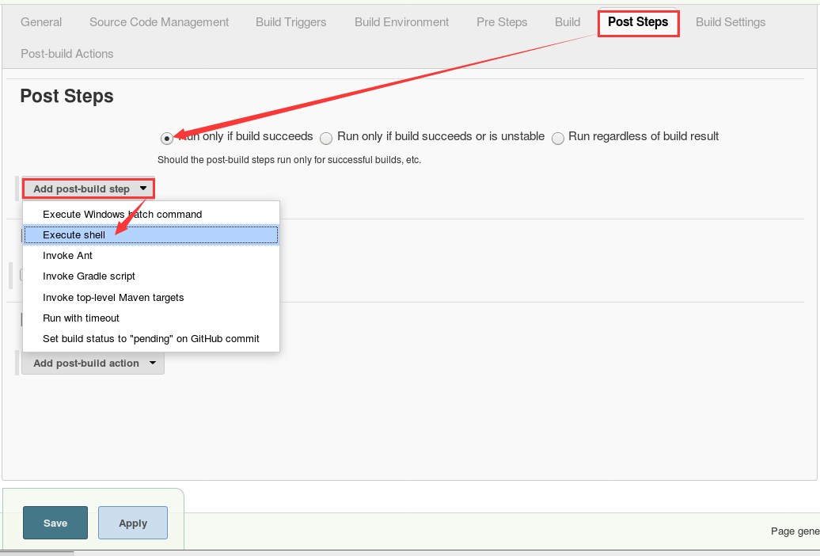
Task: Jump to Post-build Actions tab
Action: [x=67, y=53]
